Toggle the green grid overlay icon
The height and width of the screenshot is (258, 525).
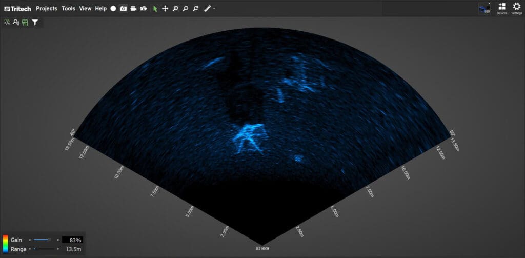25,22
